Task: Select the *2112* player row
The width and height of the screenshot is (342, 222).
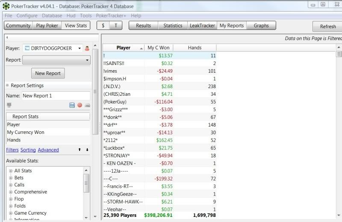Action: point(159,140)
